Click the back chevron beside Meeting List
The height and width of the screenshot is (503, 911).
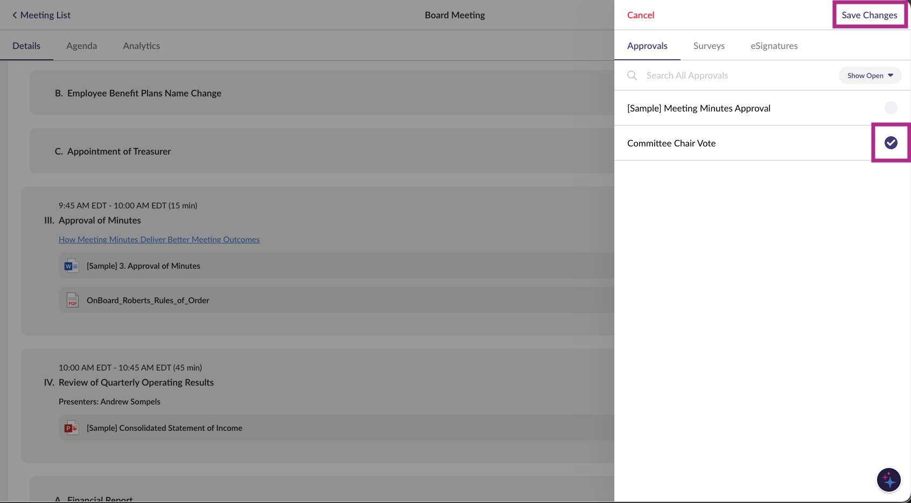click(15, 15)
